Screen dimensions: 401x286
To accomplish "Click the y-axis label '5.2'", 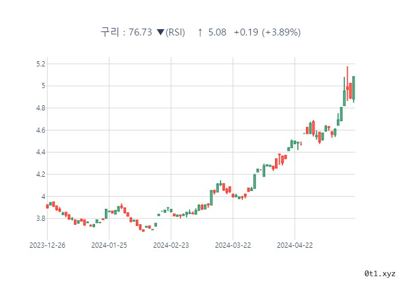I will pyautogui.click(x=41, y=64).
